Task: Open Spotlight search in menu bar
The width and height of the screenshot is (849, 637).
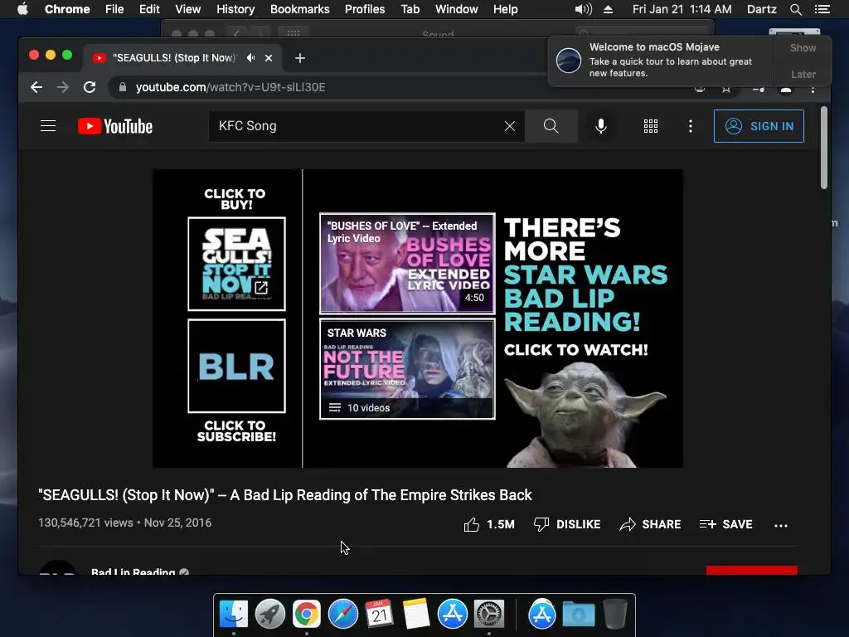Action: point(795,9)
